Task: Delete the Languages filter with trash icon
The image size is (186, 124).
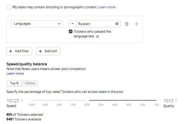Action: 126,24
